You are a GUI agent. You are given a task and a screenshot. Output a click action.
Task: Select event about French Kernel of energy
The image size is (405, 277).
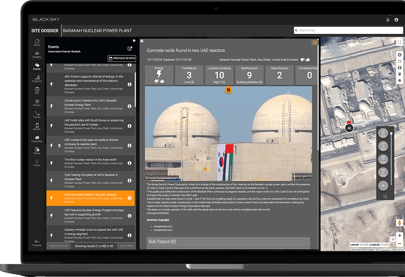point(91,84)
